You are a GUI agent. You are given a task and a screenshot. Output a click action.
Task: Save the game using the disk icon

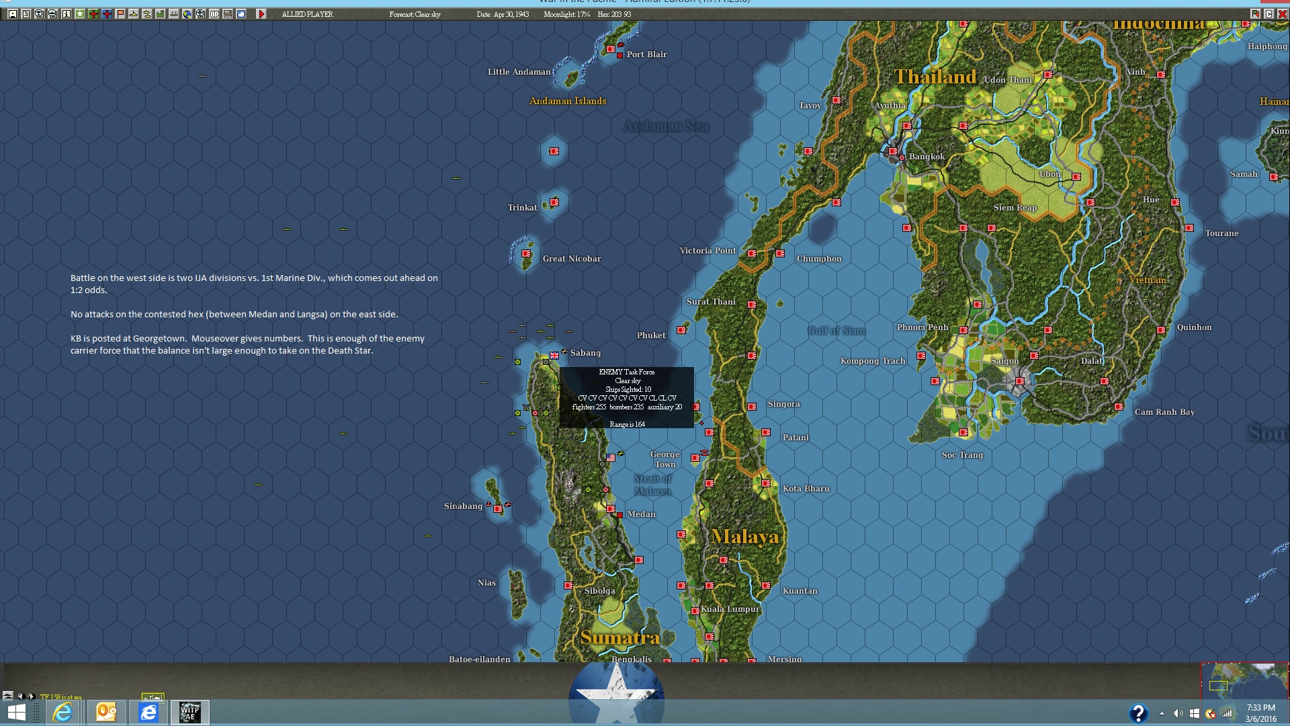coord(12,13)
